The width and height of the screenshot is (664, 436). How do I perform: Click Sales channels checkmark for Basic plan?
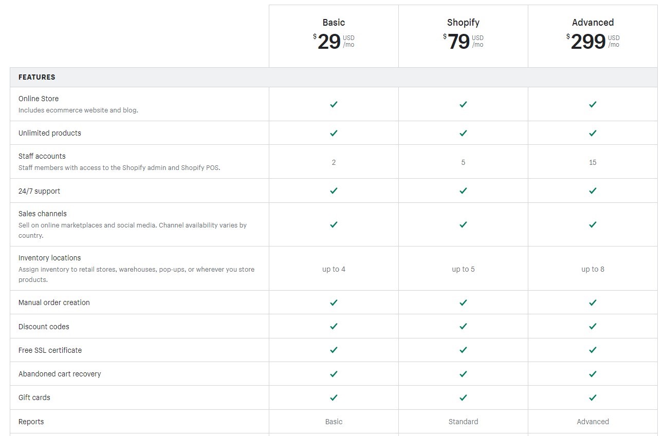point(334,224)
